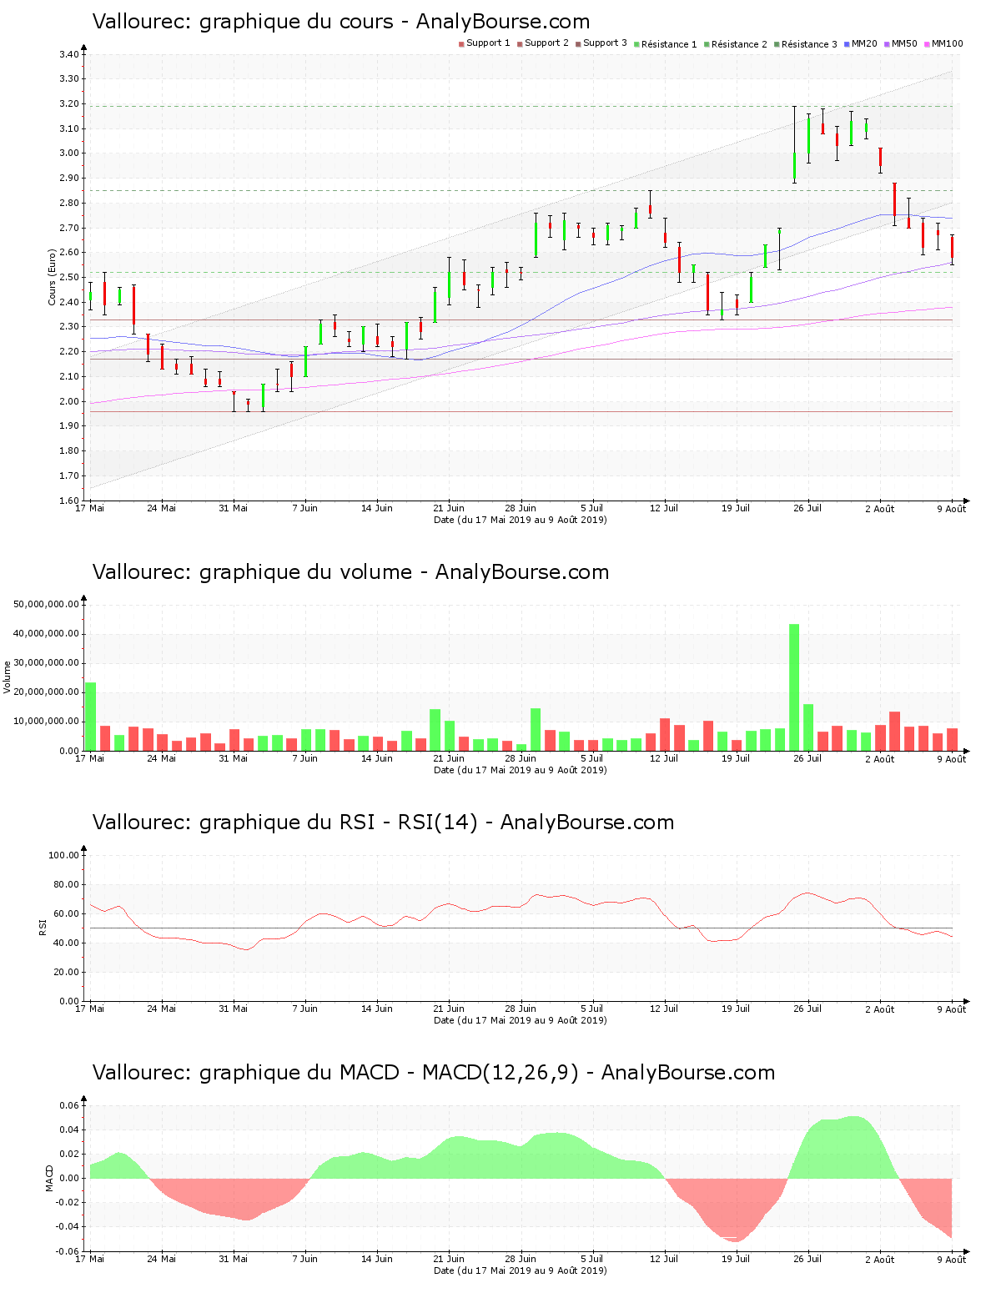Click '9 Août' on the volume chart axis
Image resolution: width=1001 pixels, height=1293 pixels.
coord(952,758)
